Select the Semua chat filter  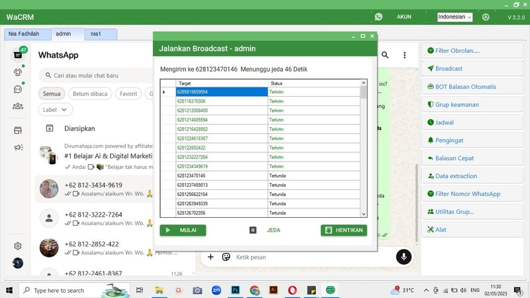pyautogui.click(x=52, y=93)
